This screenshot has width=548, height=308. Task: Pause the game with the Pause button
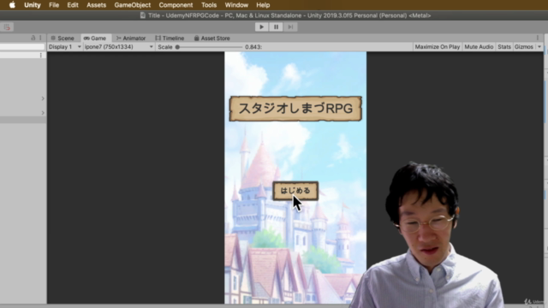(276, 27)
